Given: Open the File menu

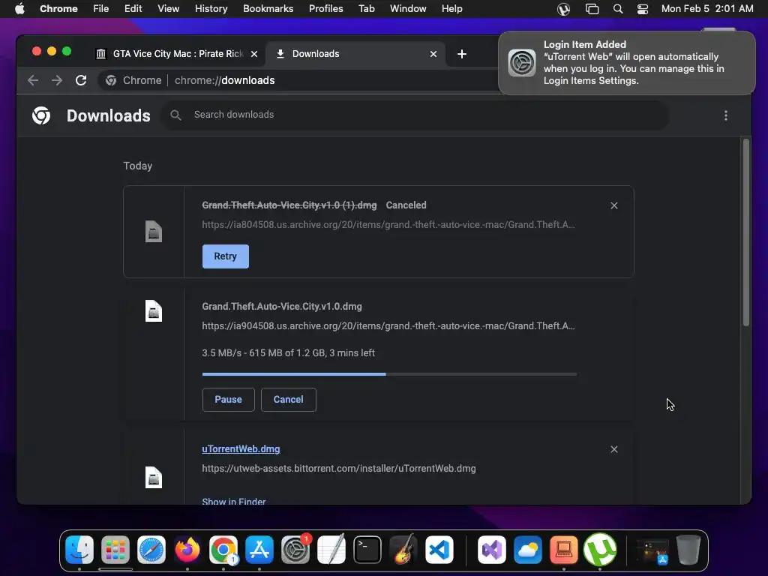Looking at the screenshot, I should 101,9.
